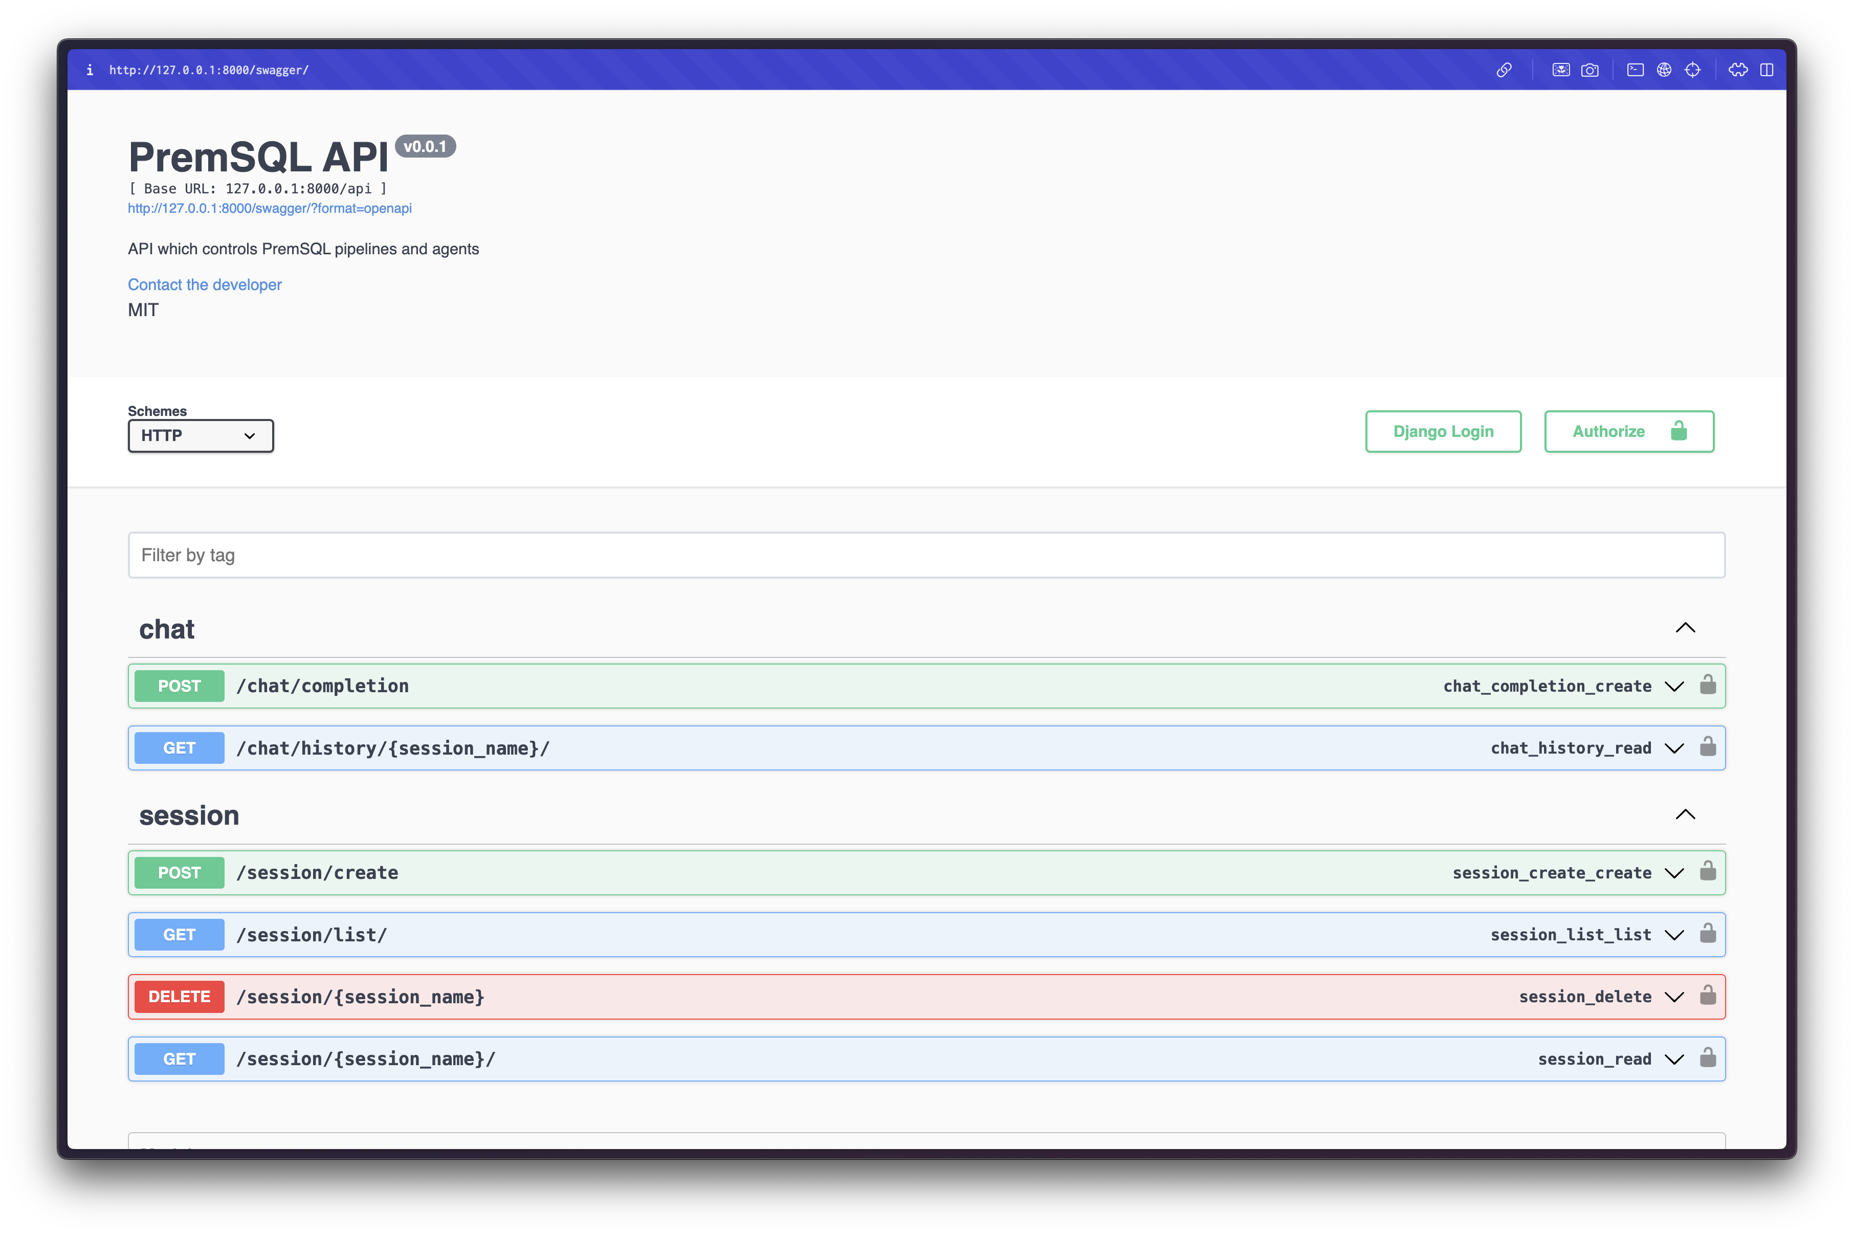Click the globe network icon
Screen dimensions: 1854x1235
(1663, 70)
